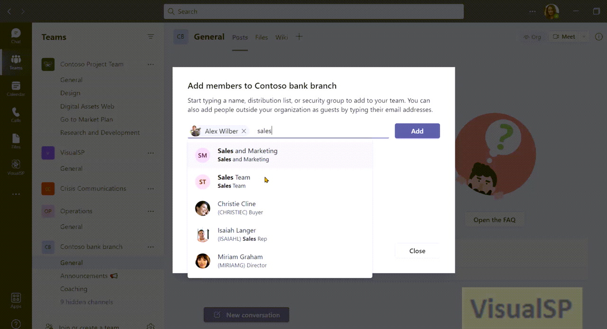Switch to the Files tab
This screenshot has width=607, height=329.
pyautogui.click(x=261, y=37)
